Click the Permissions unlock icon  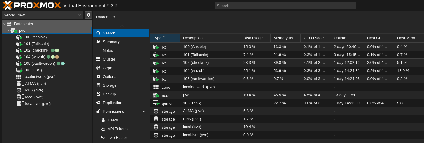pyautogui.click(x=98, y=111)
